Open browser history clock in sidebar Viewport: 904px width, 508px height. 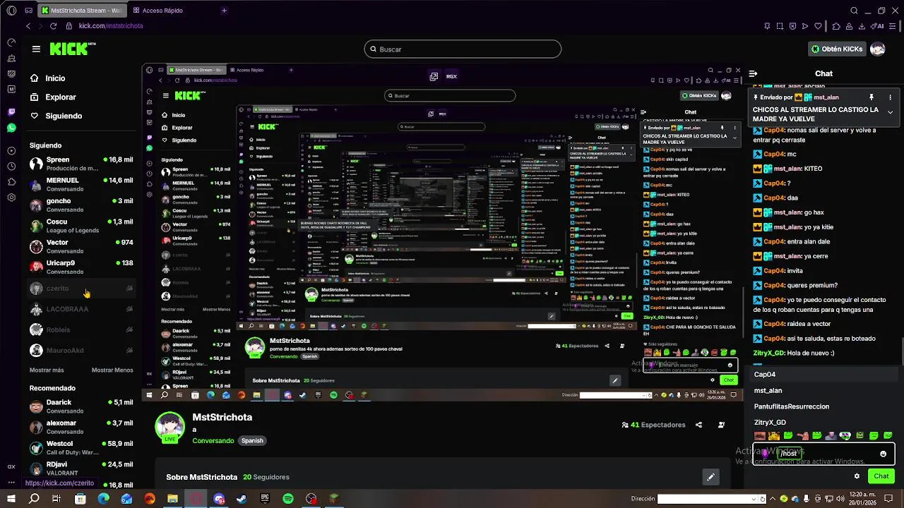pos(11,167)
